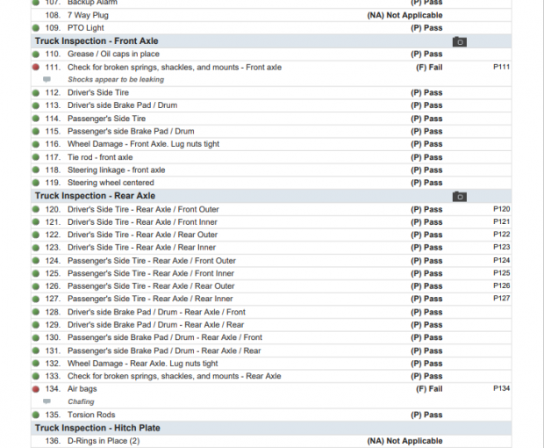Click the '(F) Fail' result for Air bags
Screen dimensions: 544x448
[428, 388]
